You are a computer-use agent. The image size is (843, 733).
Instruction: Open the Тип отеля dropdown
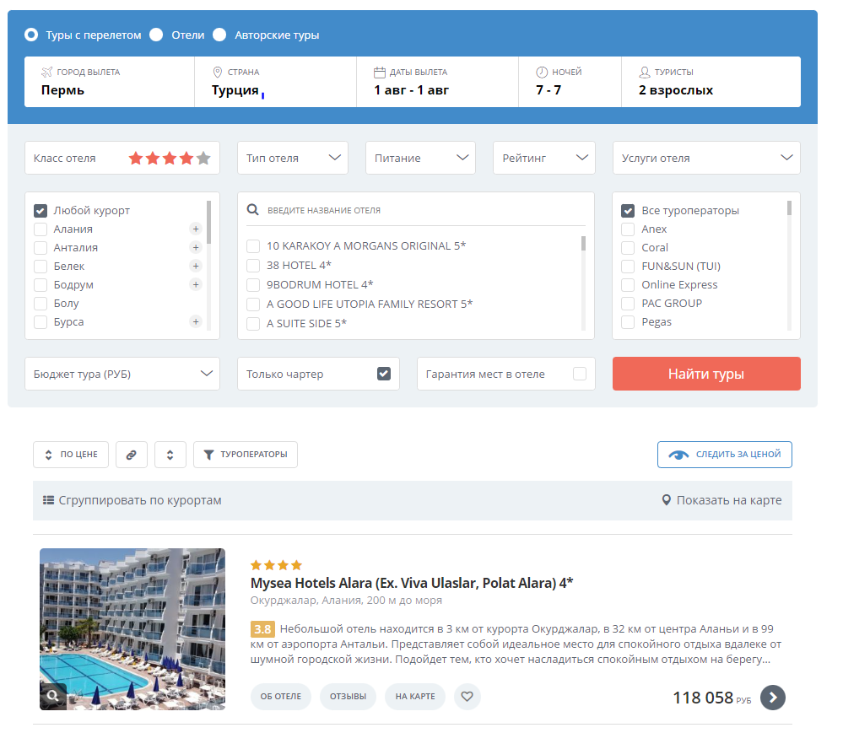tap(293, 158)
